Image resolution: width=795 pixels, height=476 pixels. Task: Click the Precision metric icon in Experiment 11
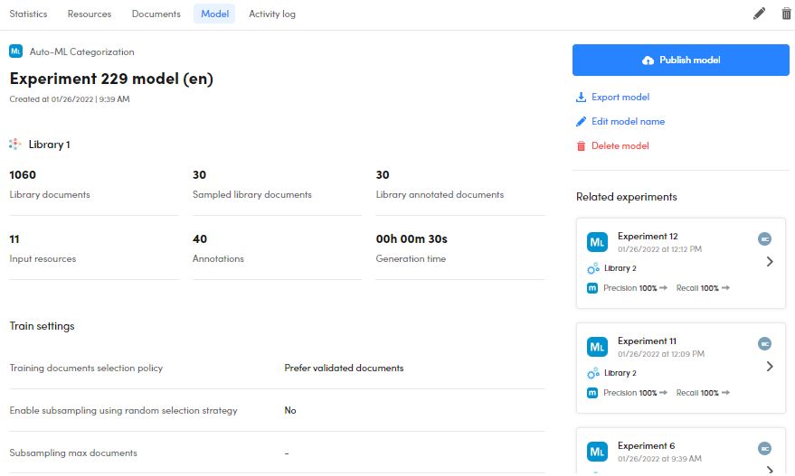click(x=592, y=393)
